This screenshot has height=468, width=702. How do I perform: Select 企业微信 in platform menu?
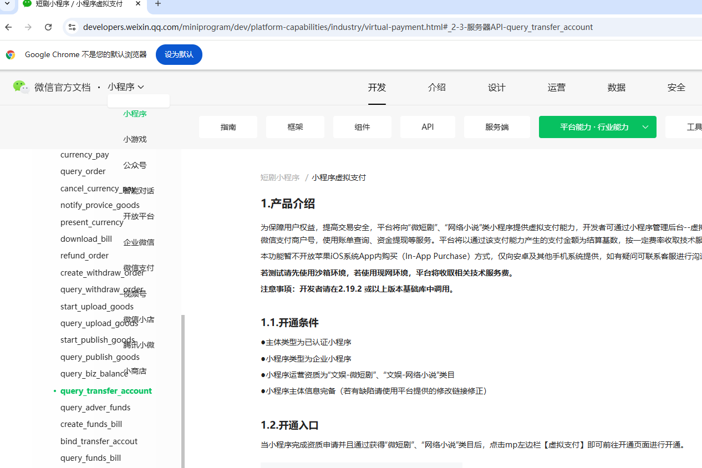[139, 242]
